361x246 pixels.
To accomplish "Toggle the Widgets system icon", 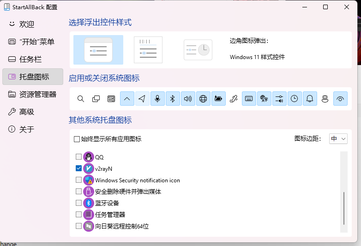I will point(111,99).
